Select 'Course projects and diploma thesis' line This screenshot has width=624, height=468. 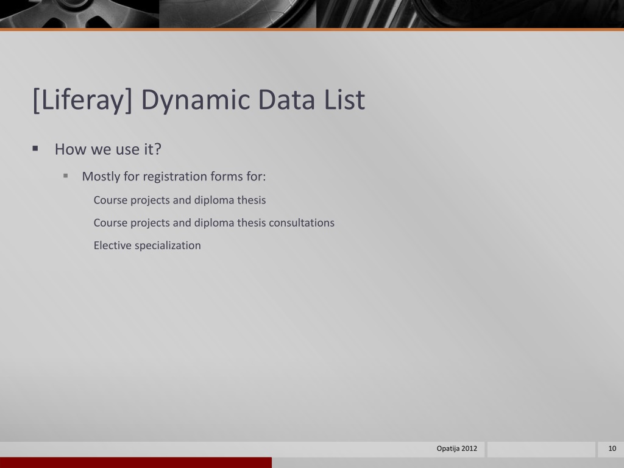(180, 200)
